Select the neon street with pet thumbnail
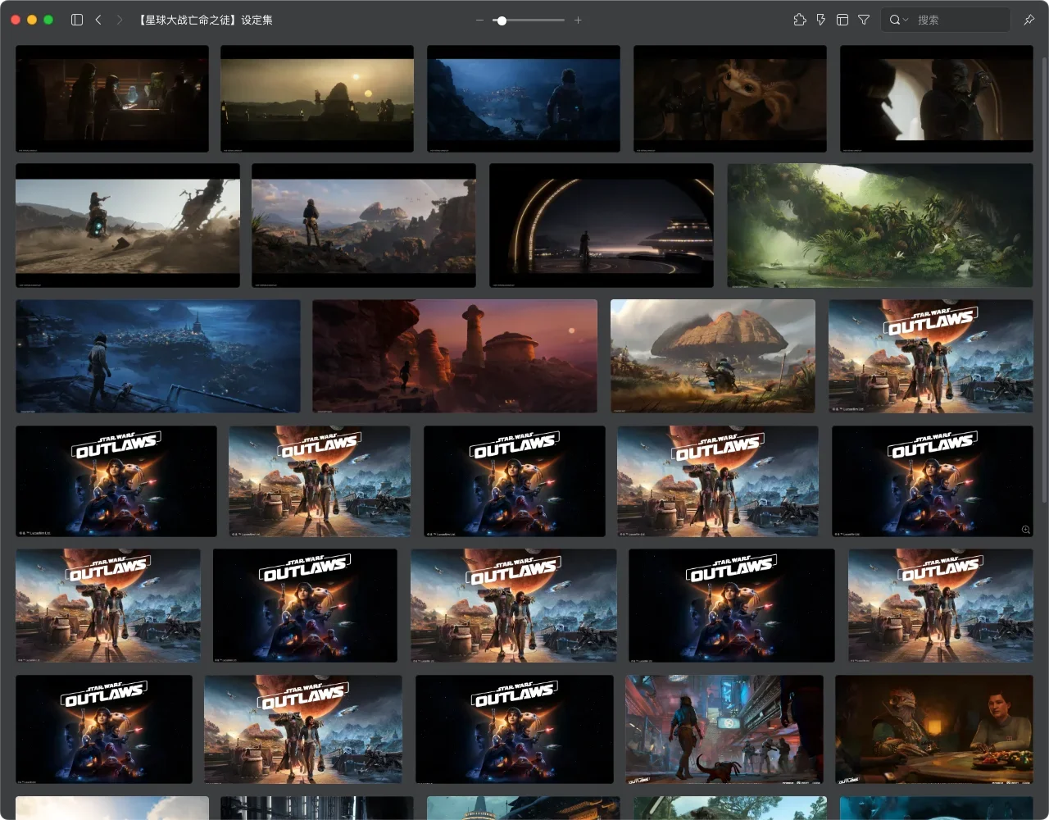 724,729
